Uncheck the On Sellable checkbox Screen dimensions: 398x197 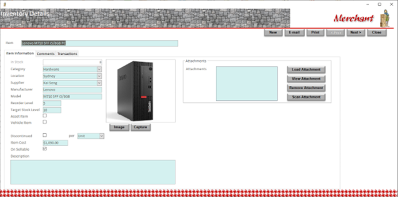(45, 149)
